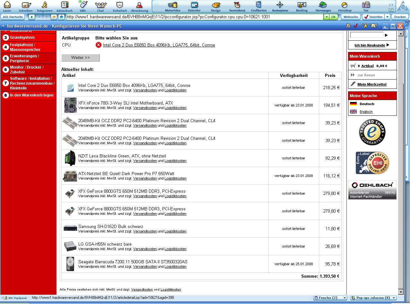This screenshot has width=411, height=304.
Task: Open the Lesen mail icon
Action: [x=7, y=6]
